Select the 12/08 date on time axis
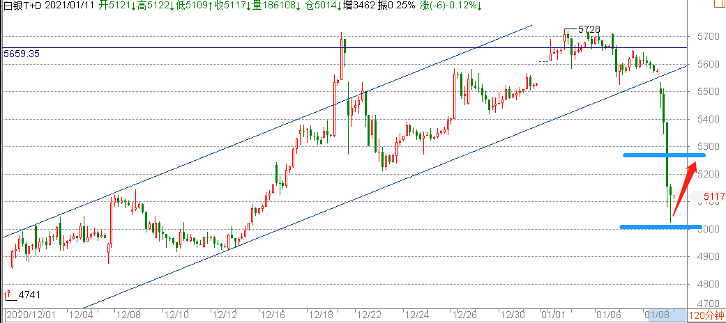726x323 pixels. (x=128, y=316)
